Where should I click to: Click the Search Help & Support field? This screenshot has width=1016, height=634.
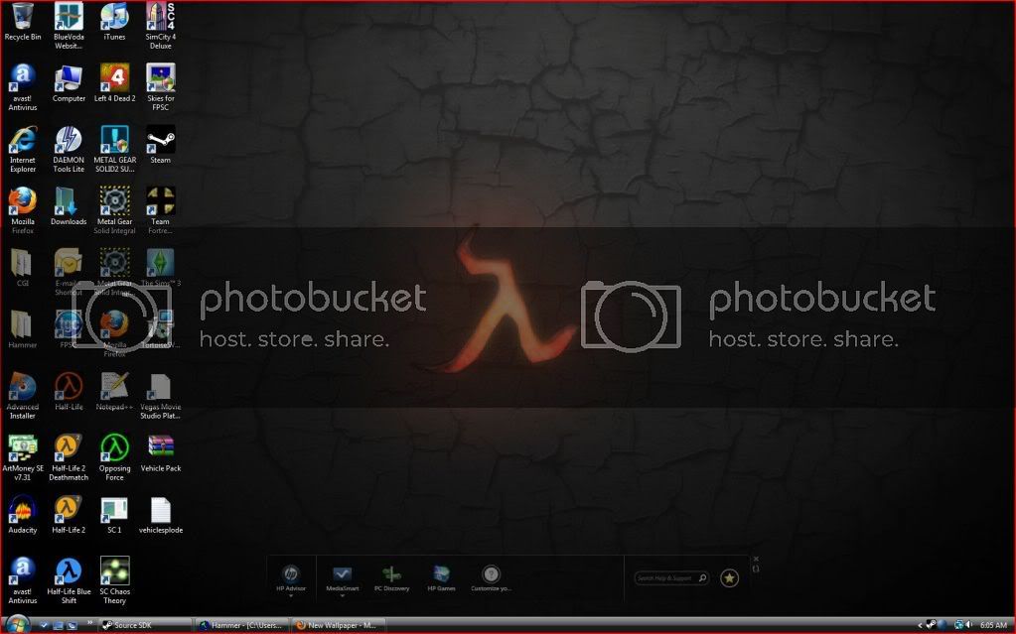click(671, 577)
